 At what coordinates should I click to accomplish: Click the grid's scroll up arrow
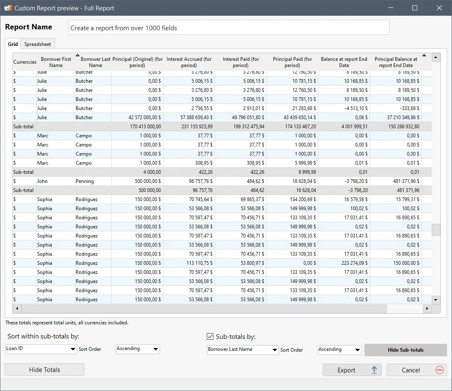click(435, 58)
